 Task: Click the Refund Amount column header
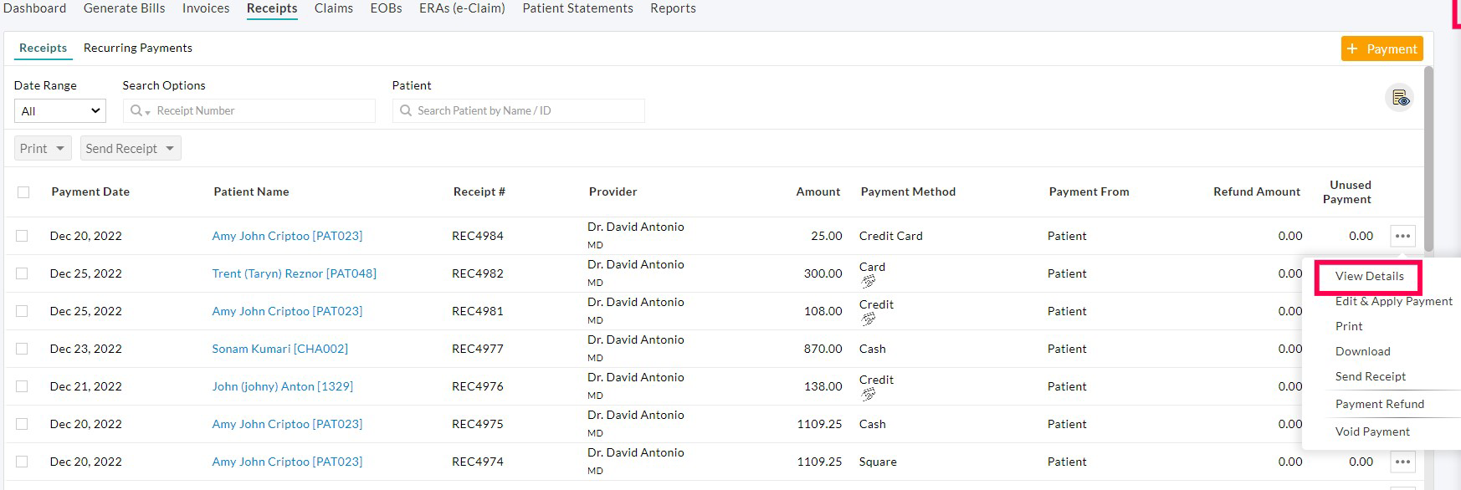[1257, 191]
